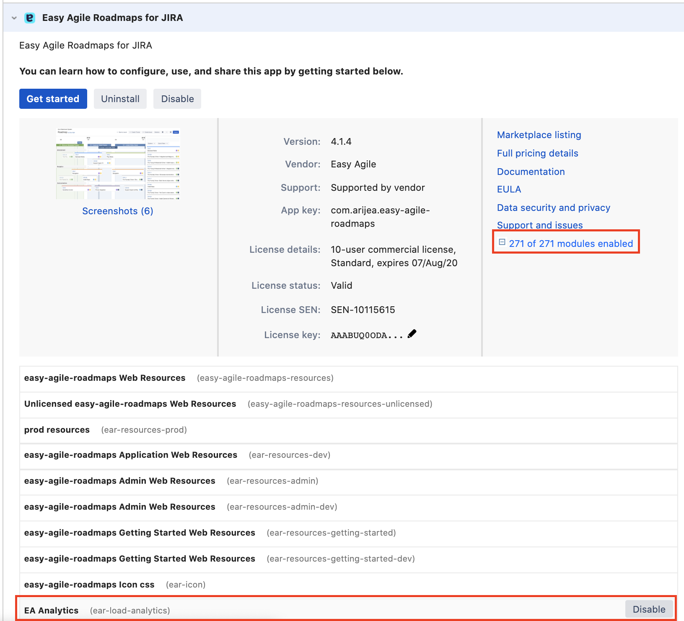This screenshot has width=684, height=621.
Task: Disable the EA Analytics module
Action: coord(649,609)
